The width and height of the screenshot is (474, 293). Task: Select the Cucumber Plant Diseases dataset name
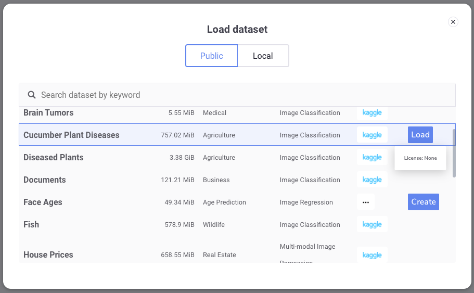click(71, 135)
